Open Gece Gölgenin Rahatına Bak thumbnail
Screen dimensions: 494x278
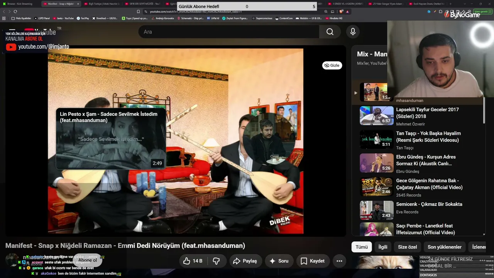(x=377, y=186)
